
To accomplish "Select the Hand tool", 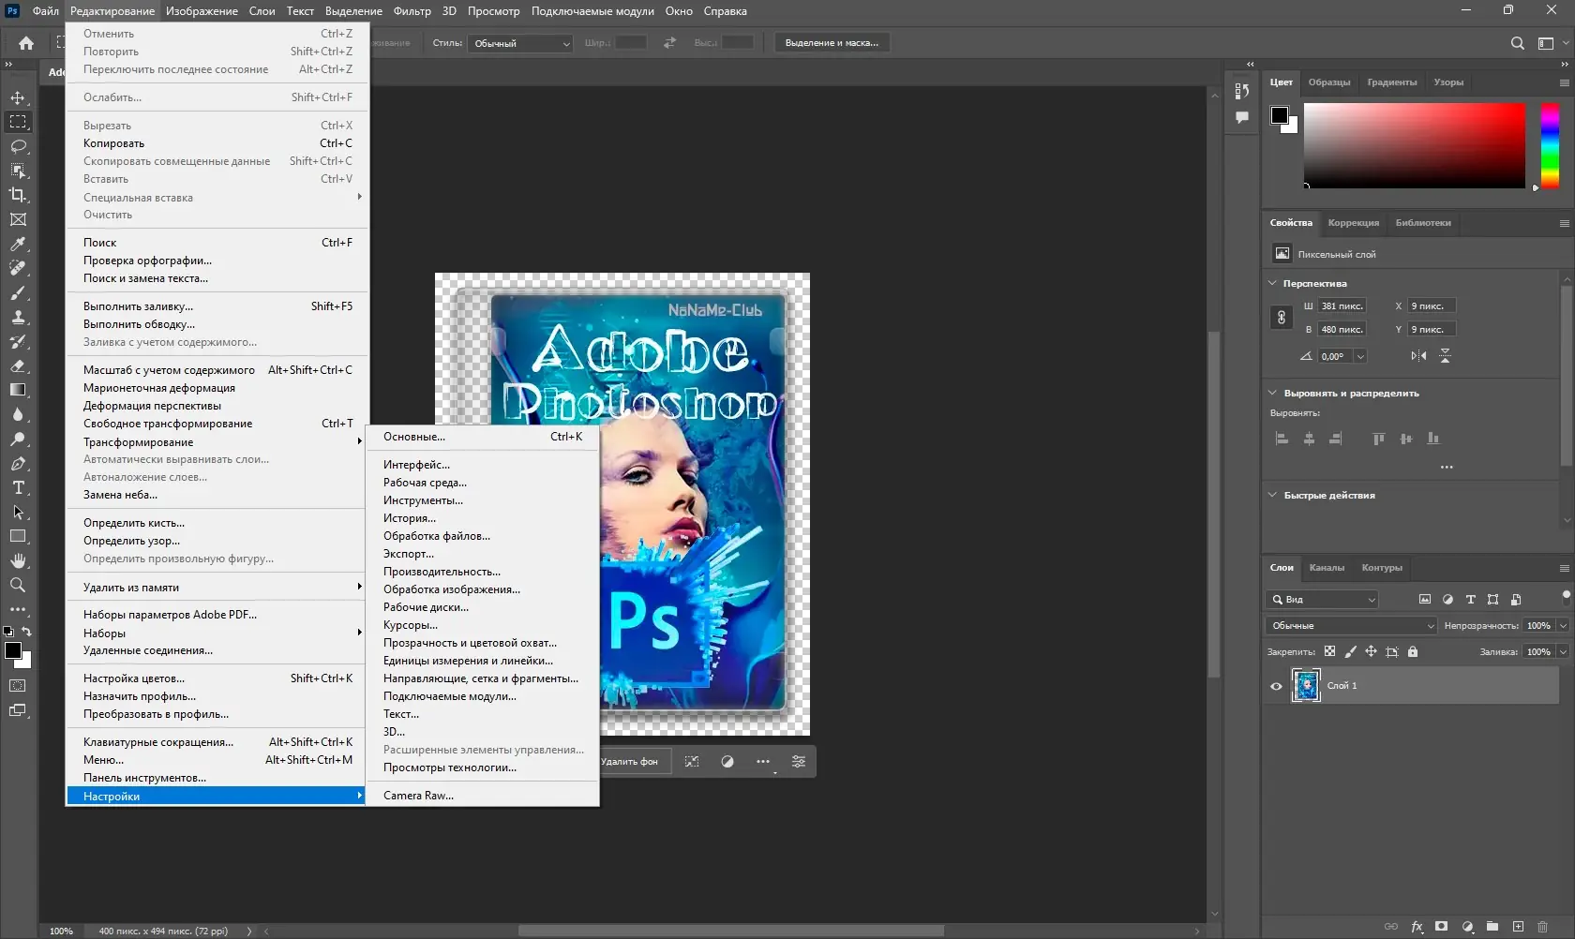I will pos(18,560).
